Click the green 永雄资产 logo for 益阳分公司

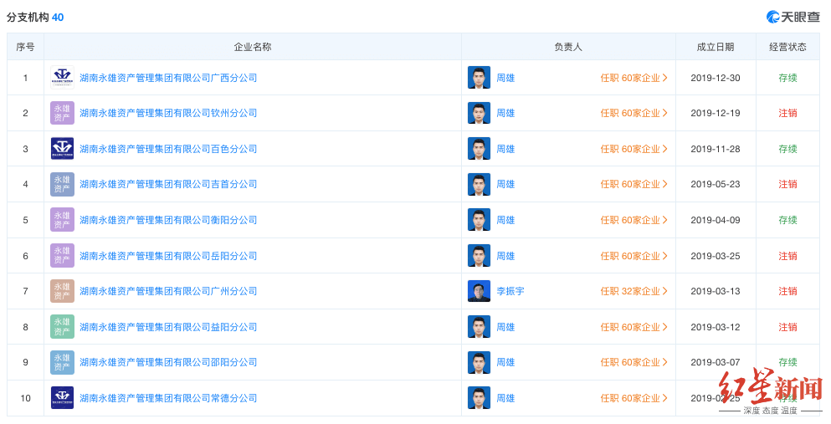(62, 327)
